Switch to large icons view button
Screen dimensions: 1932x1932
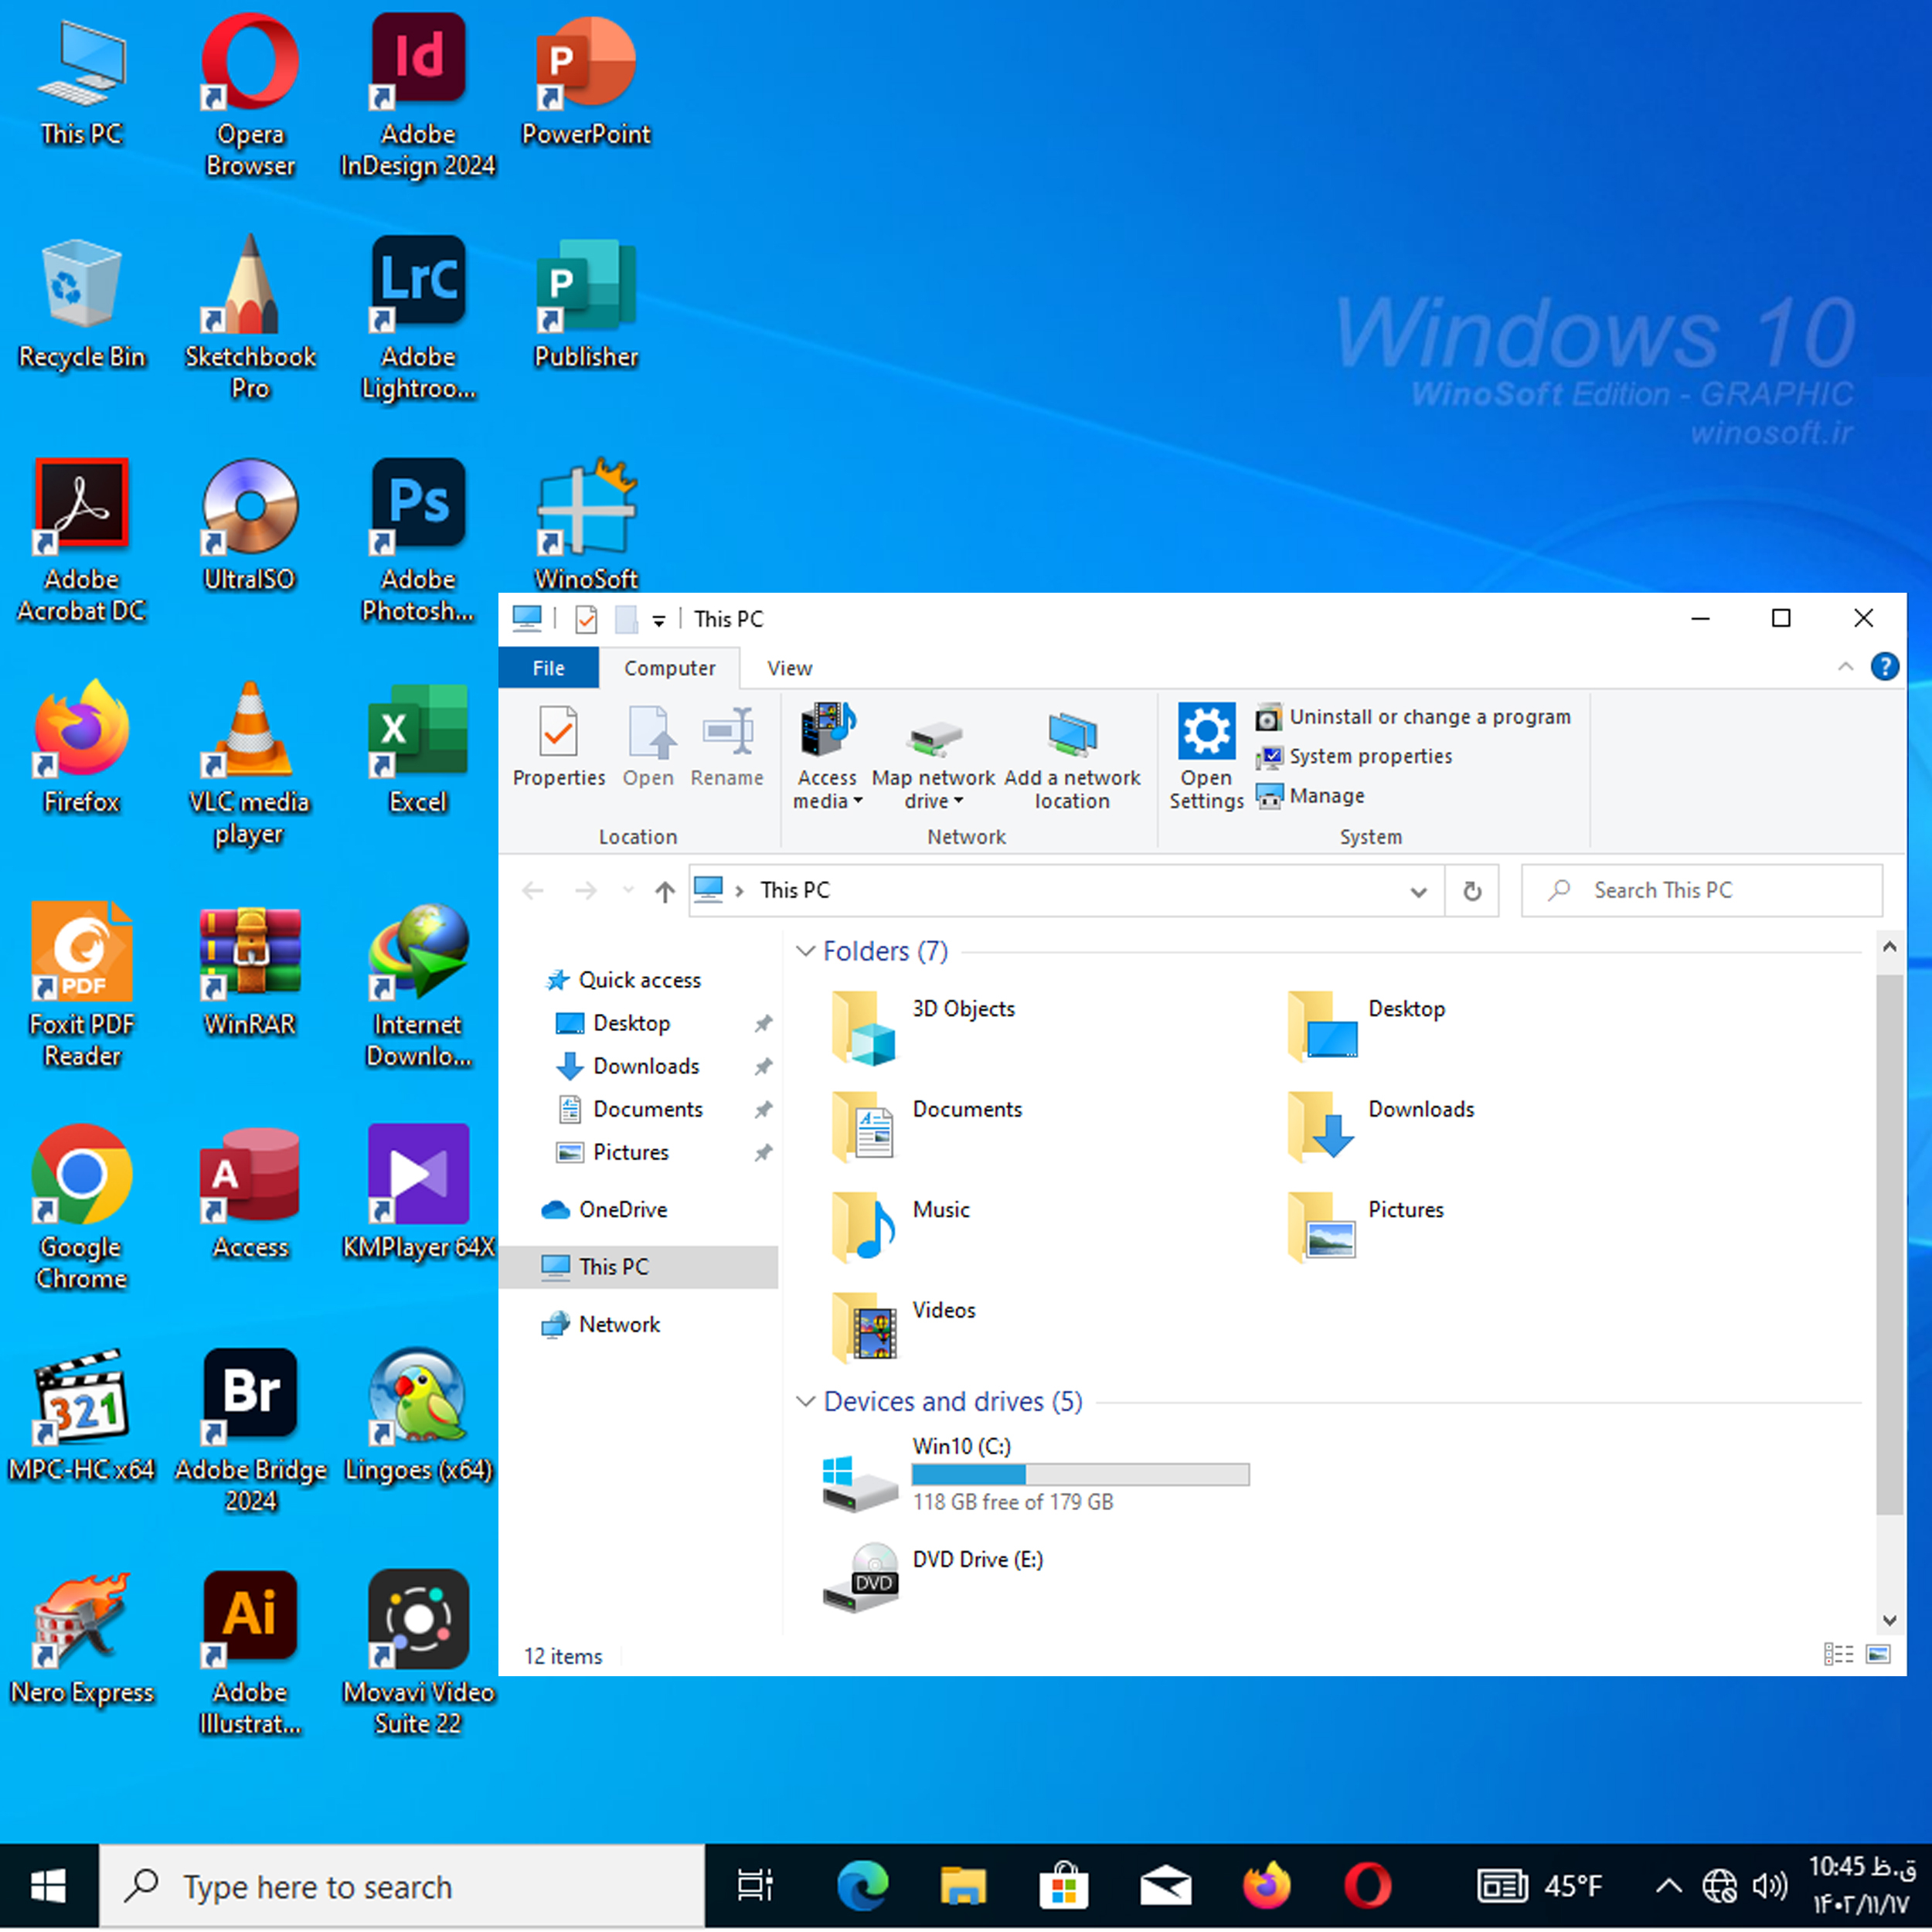coord(1878,1654)
